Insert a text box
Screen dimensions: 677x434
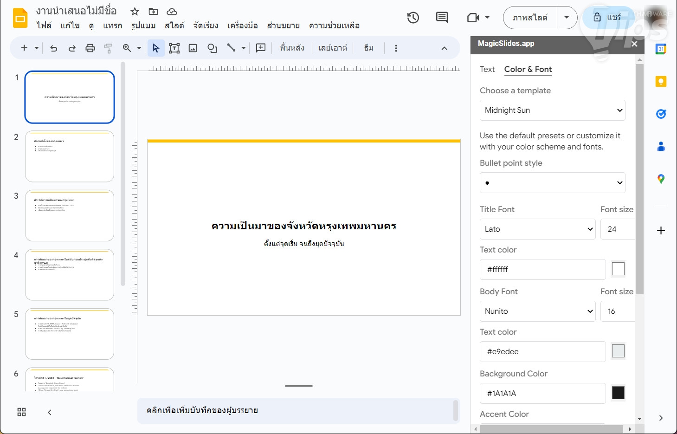coord(174,48)
